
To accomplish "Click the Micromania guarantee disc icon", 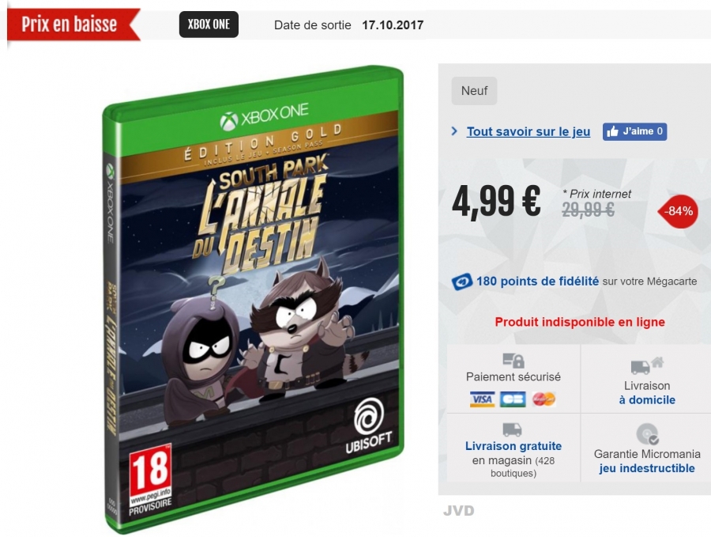I will [647, 434].
